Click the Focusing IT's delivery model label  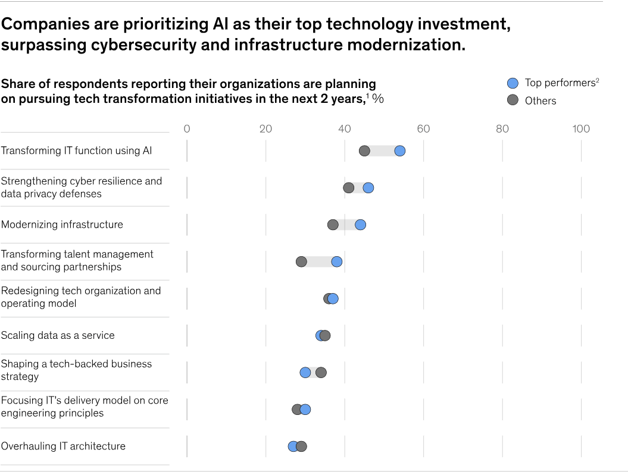pyautogui.click(x=85, y=407)
